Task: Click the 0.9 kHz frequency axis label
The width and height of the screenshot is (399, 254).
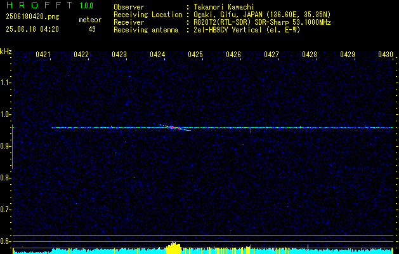Action: pyautogui.click(x=5, y=146)
